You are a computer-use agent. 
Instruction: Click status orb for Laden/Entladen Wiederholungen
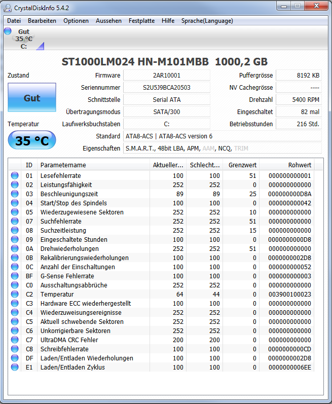coord(15,358)
